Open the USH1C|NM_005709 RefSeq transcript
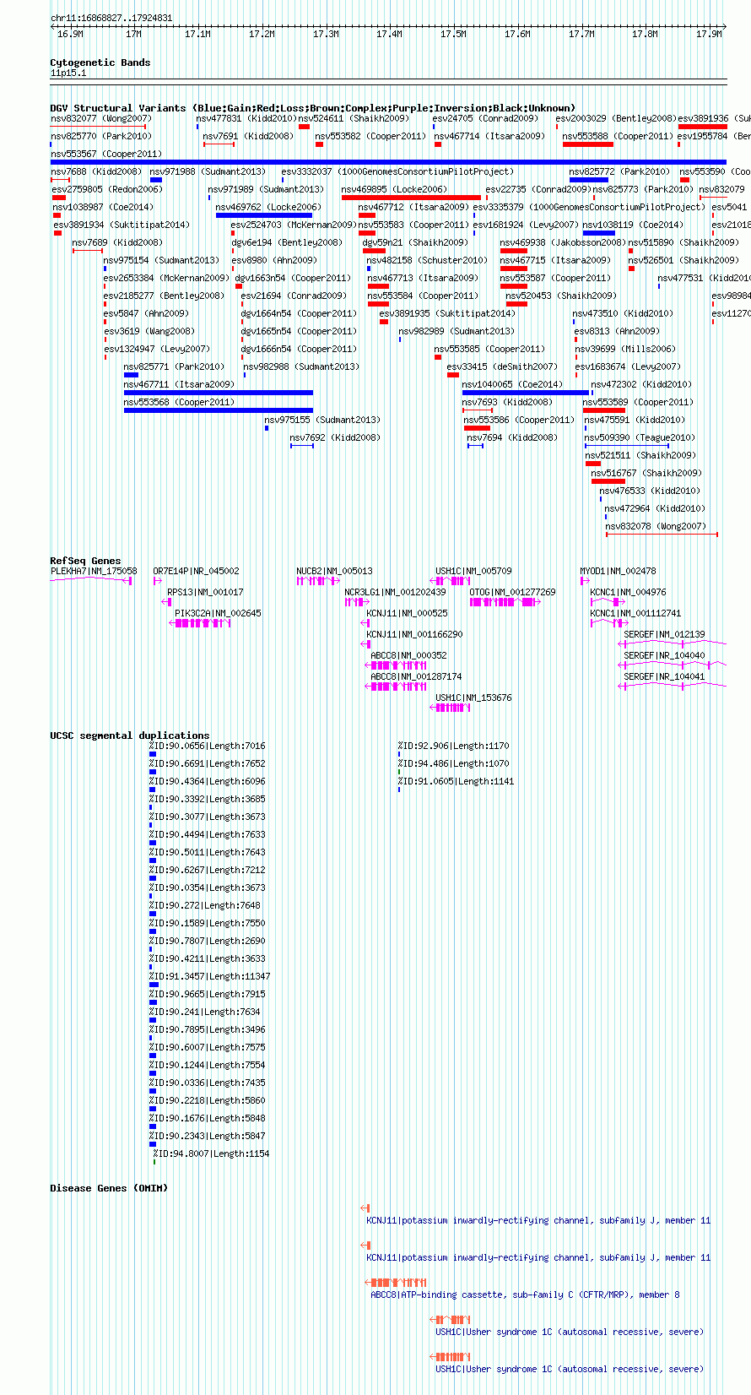The height and width of the screenshot is (1395, 751). coord(473,571)
